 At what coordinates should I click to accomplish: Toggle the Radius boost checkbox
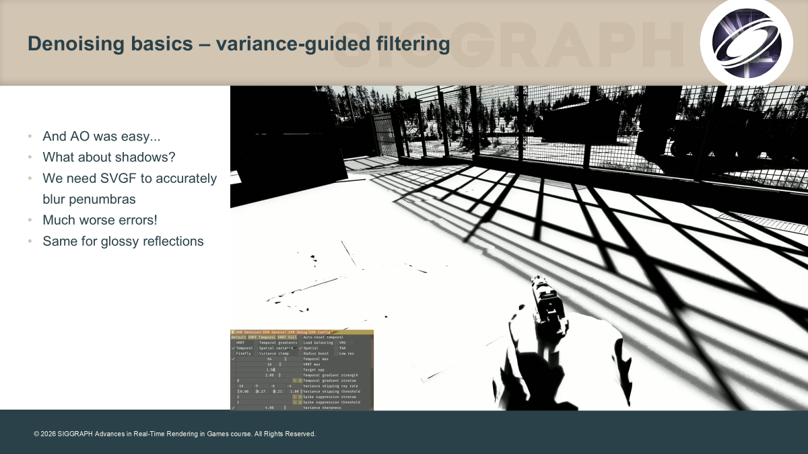click(x=300, y=353)
